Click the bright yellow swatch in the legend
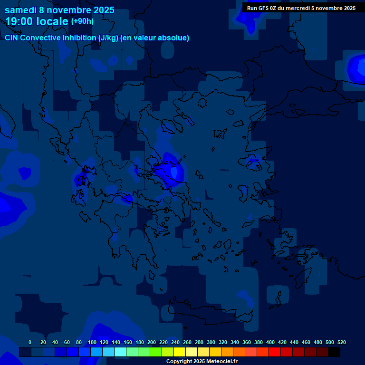 click(179, 352)
